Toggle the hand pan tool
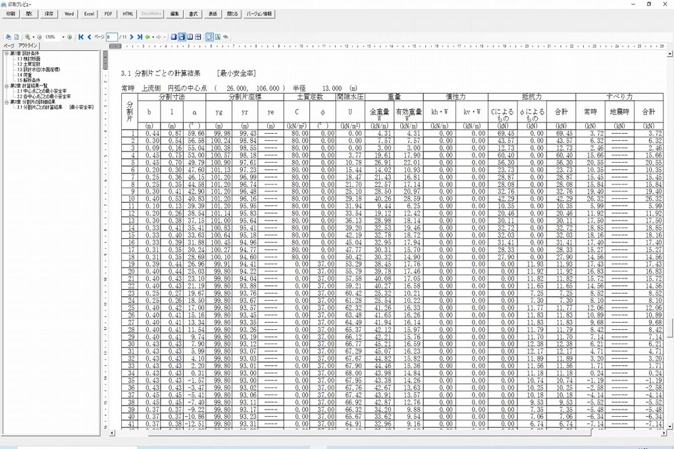674x449 pixels. [210, 37]
